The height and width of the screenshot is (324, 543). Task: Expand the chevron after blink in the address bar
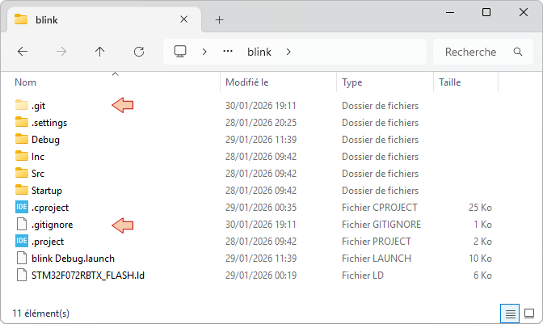point(288,52)
